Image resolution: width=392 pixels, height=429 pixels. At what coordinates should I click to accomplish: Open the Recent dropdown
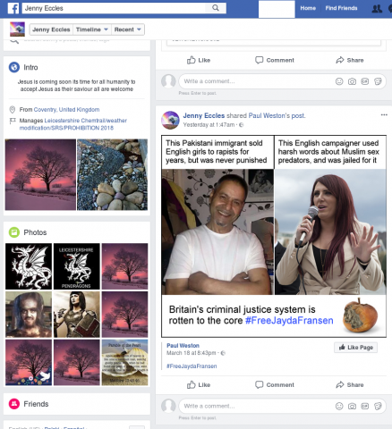pyautogui.click(x=128, y=29)
